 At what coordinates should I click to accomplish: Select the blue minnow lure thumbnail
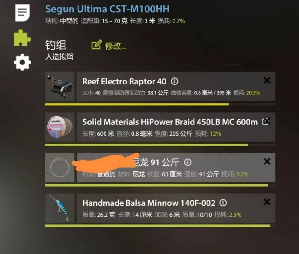[x=60, y=208]
